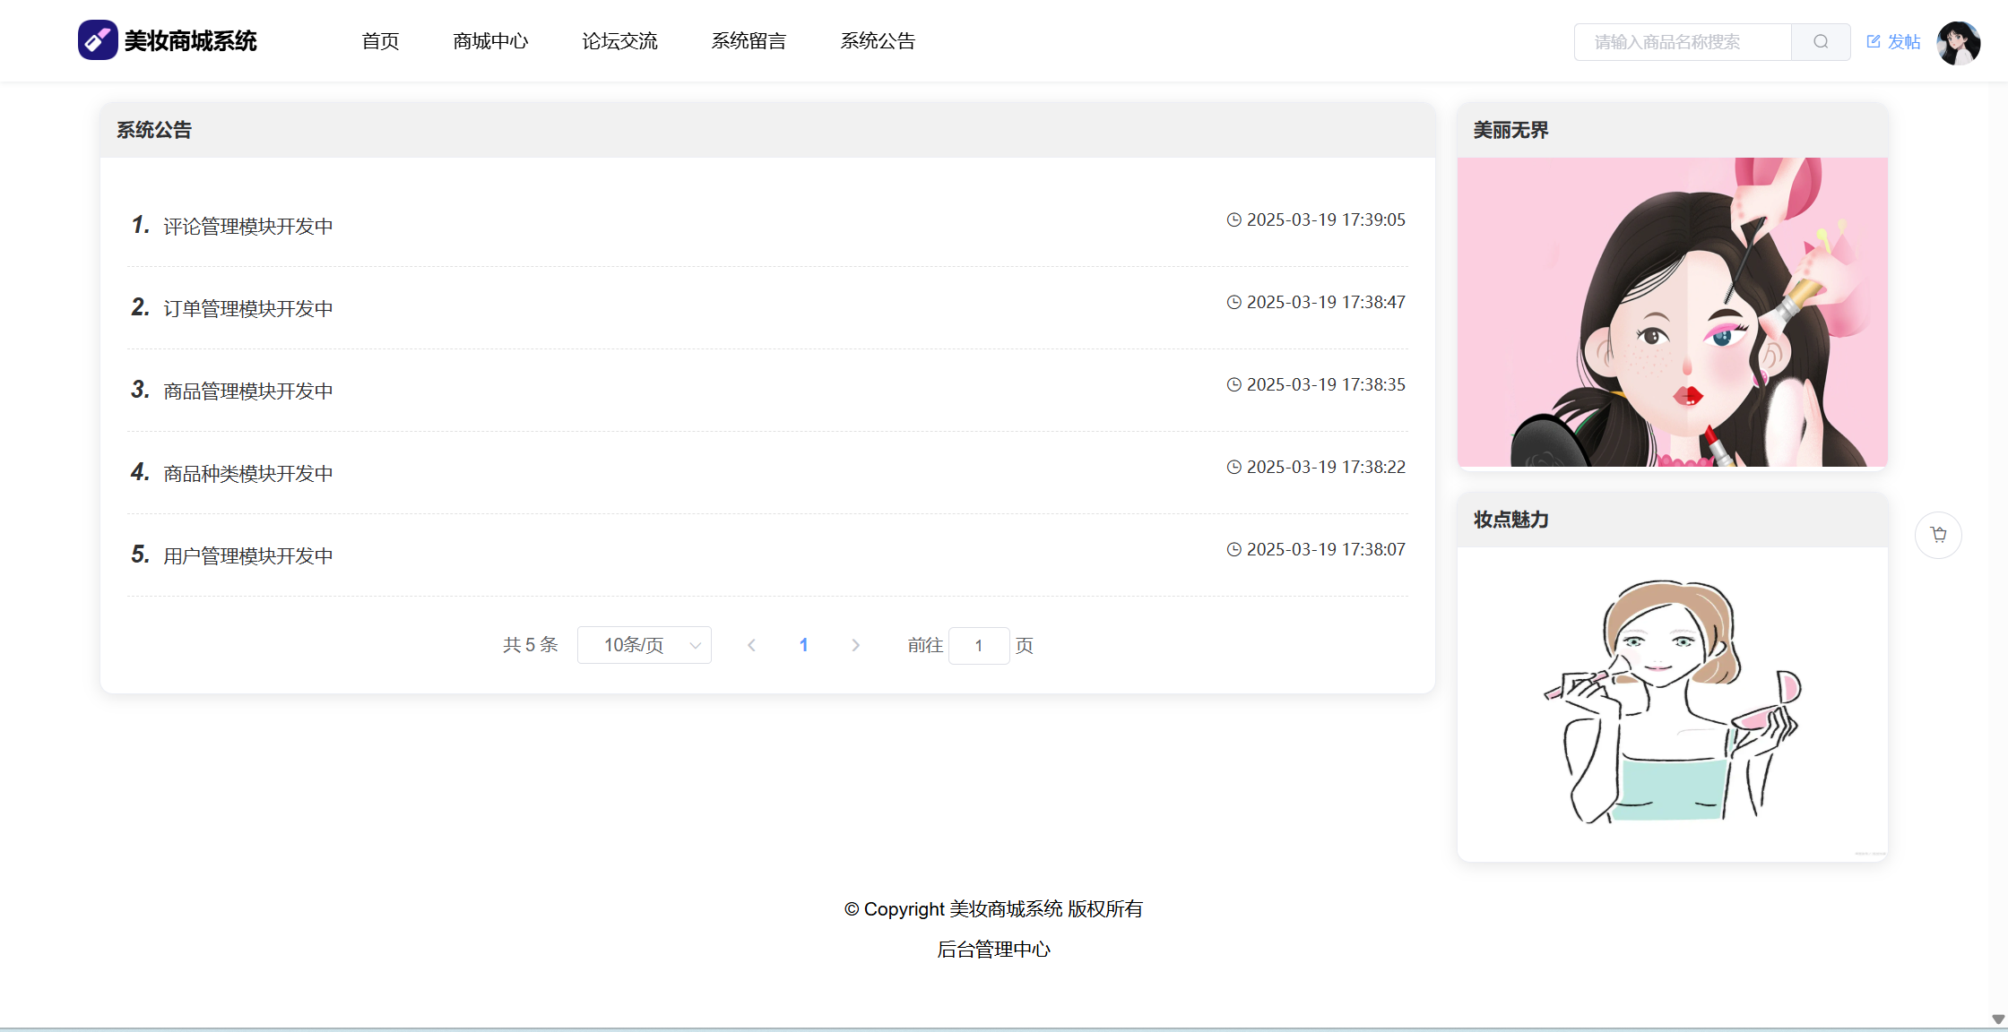2008x1032 pixels.
Task: Click the 发帖 post button
Action: pyautogui.click(x=1893, y=42)
